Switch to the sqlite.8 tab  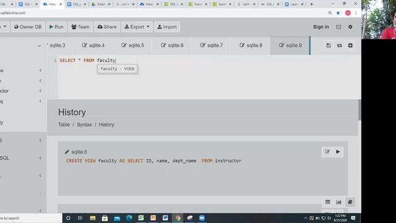tap(251, 45)
